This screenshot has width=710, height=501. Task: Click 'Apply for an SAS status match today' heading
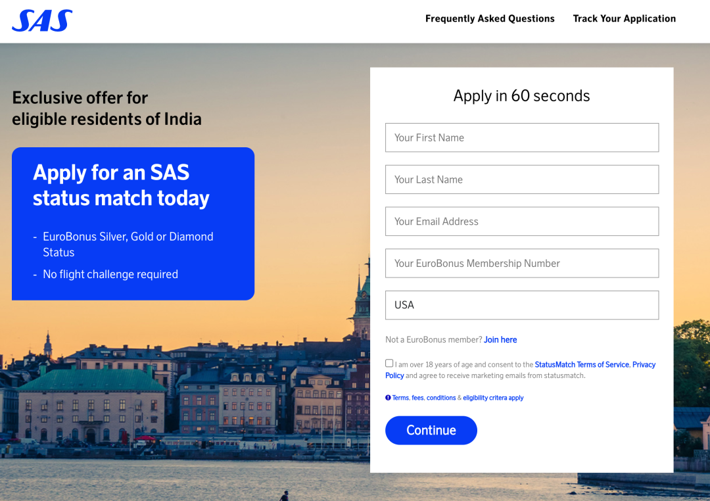click(122, 185)
